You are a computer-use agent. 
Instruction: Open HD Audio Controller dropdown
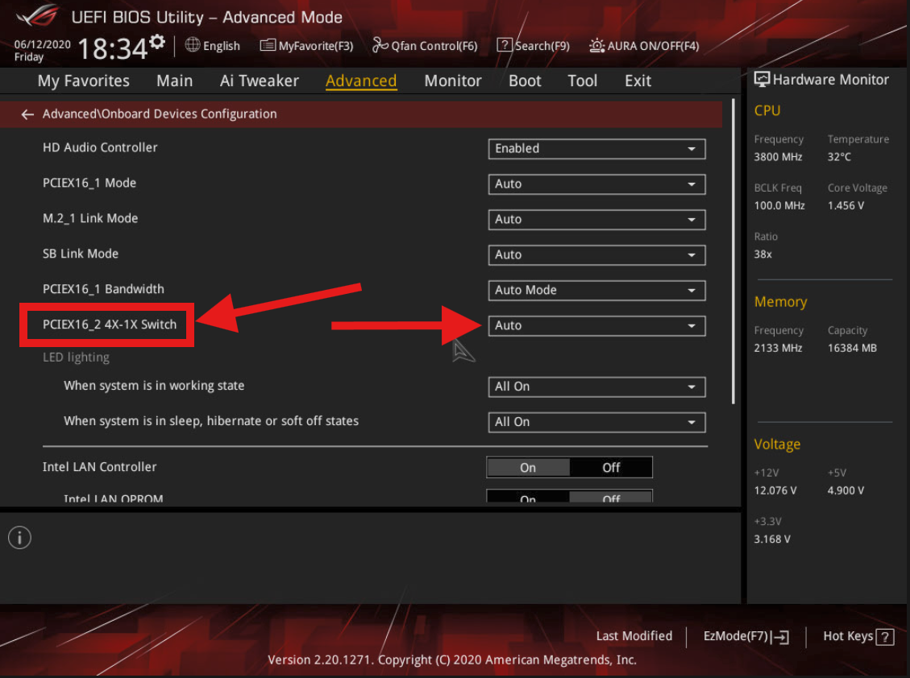click(596, 148)
